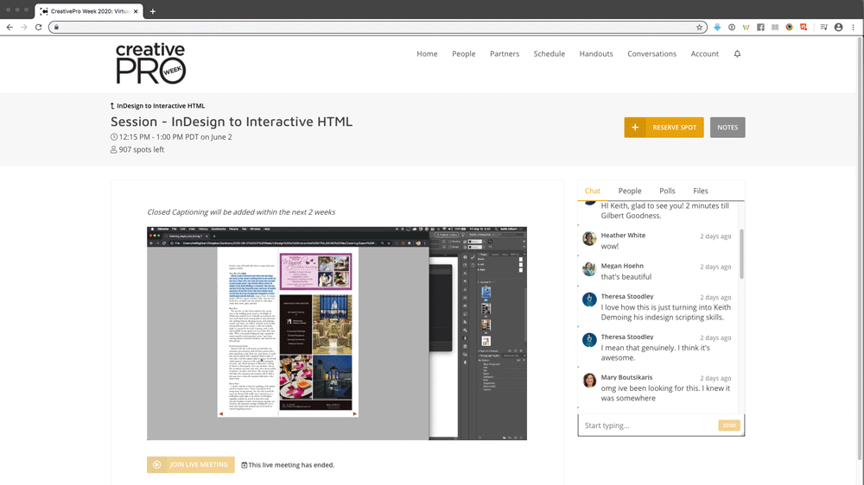This screenshot has width=864, height=485.
Task: Open the Schedule page
Action: 549,54
